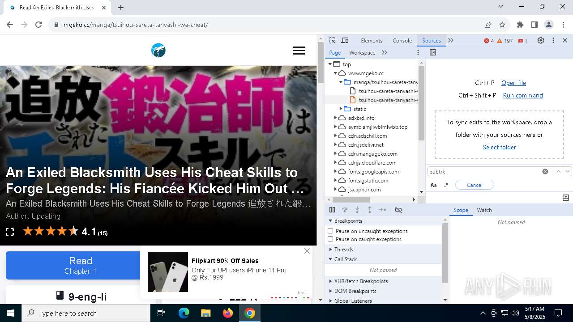This screenshot has width=573, height=322.
Task: Bookmark this tab with star icon
Action: tap(502, 25)
